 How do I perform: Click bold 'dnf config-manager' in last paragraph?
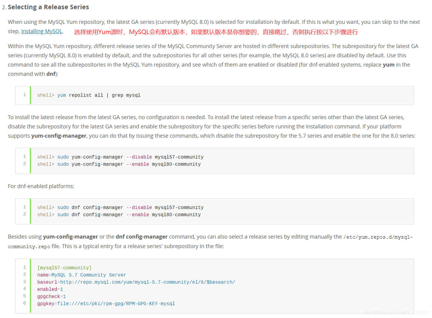142,237
